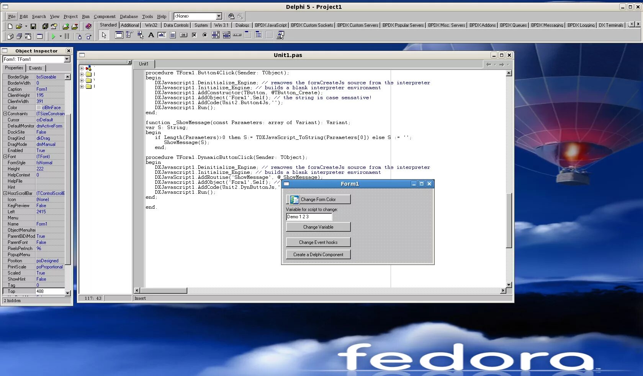Click the Add file to project icon

pyautogui.click(x=66, y=26)
